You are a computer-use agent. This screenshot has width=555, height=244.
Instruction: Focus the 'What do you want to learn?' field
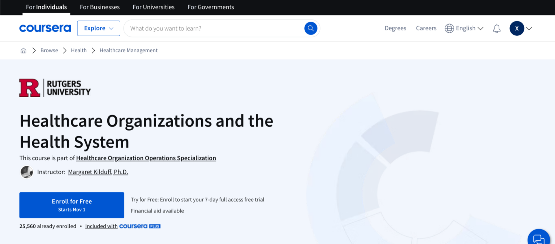click(x=213, y=28)
